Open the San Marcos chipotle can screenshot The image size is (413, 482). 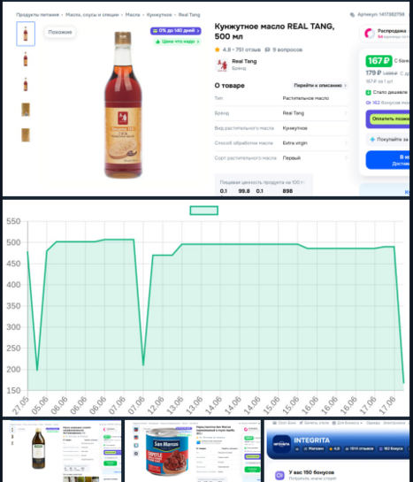[x=193, y=451]
